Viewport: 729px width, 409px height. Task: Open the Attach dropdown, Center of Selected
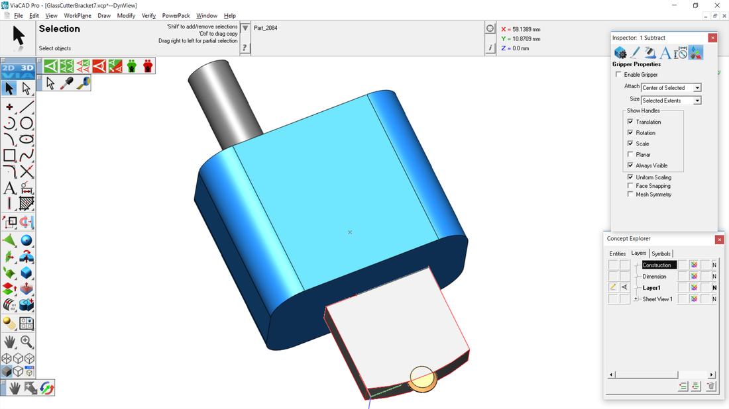671,88
